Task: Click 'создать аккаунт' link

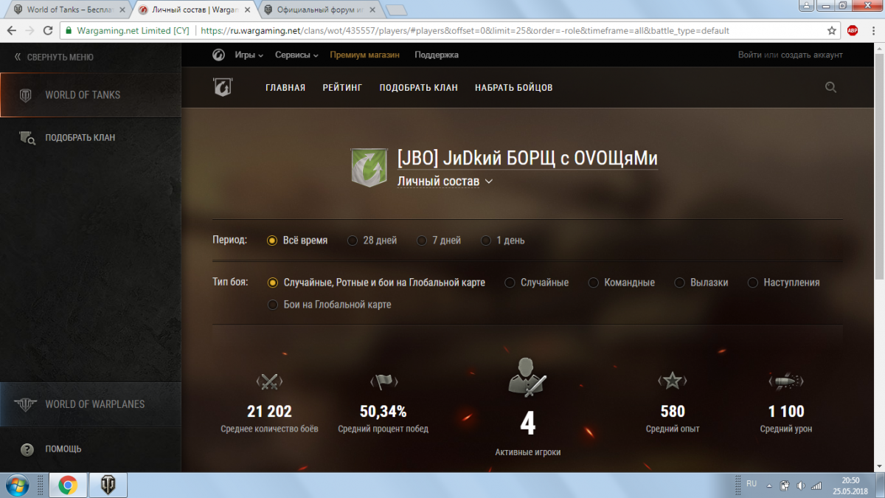Action: point(811,55)
